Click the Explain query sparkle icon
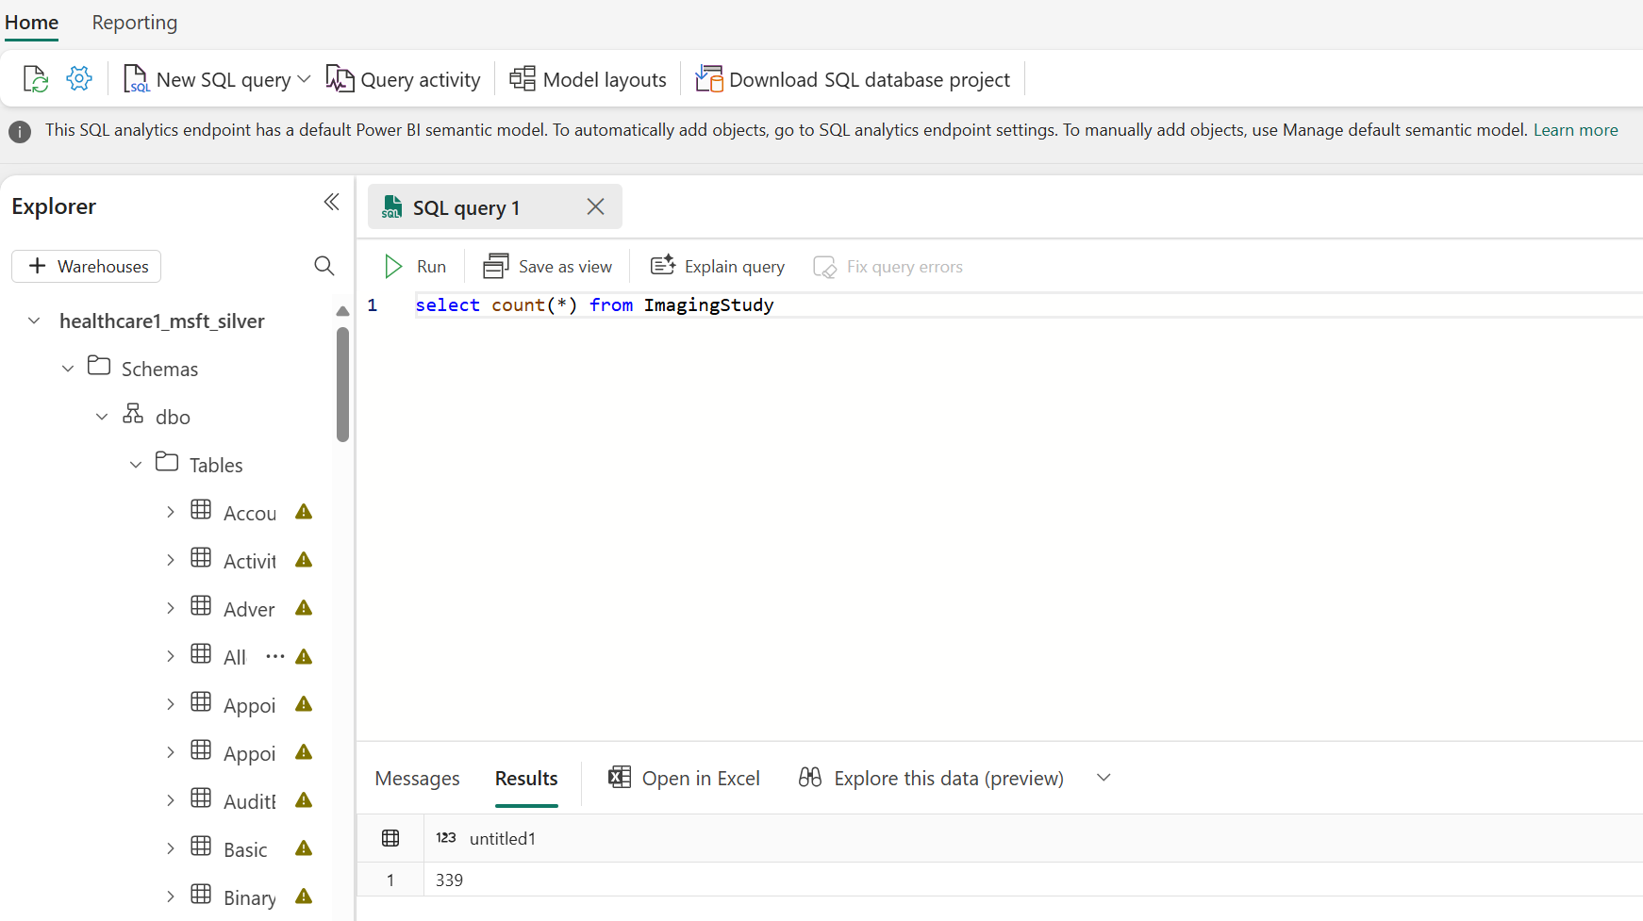This screenshot has height=921, width=1643. pyautogui.click(x=663, y=266)
